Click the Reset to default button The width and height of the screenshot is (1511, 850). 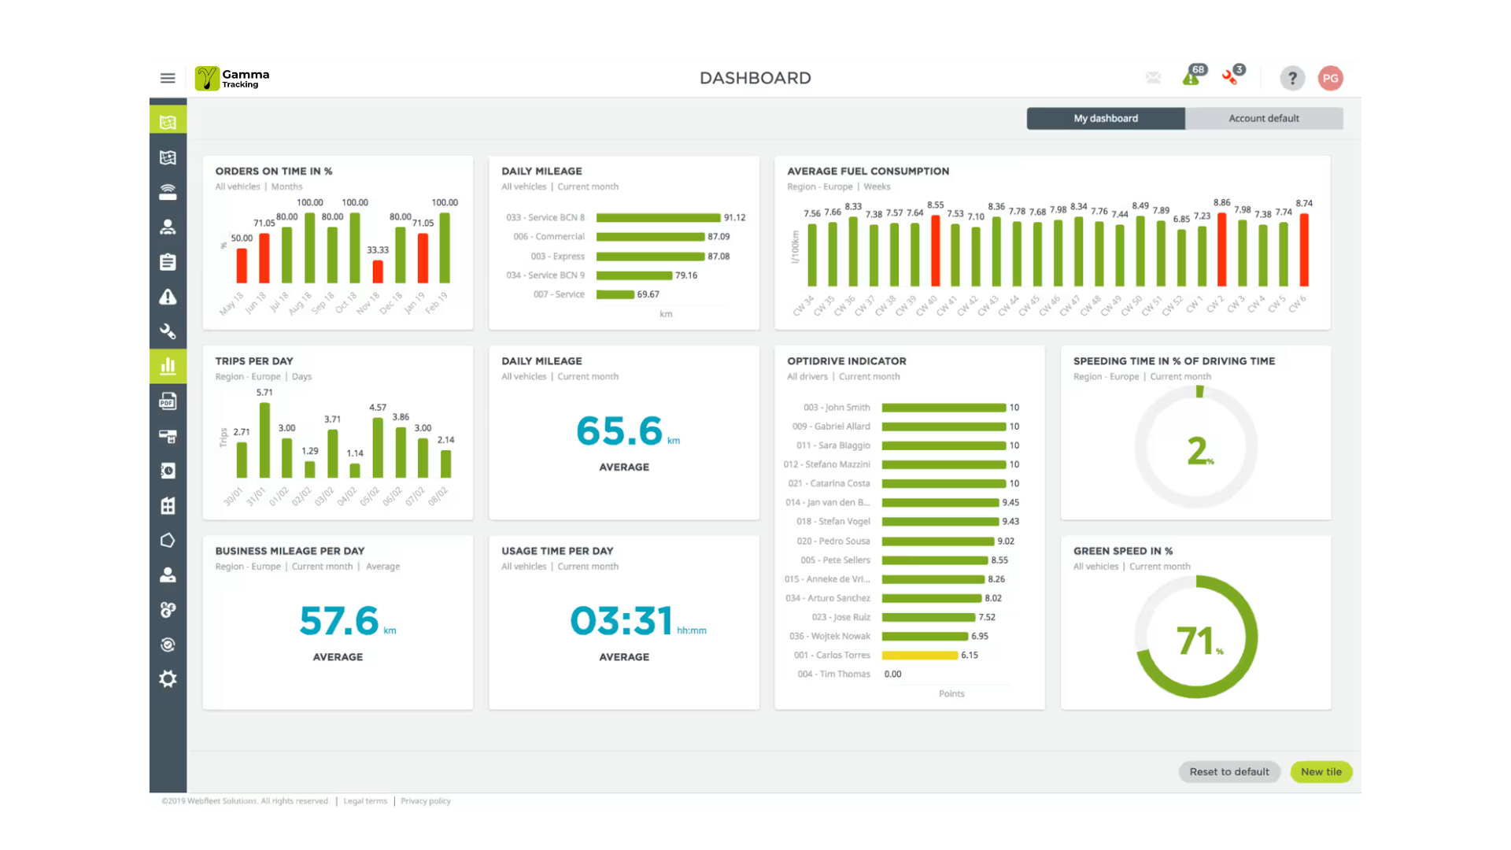(1228, 771)
